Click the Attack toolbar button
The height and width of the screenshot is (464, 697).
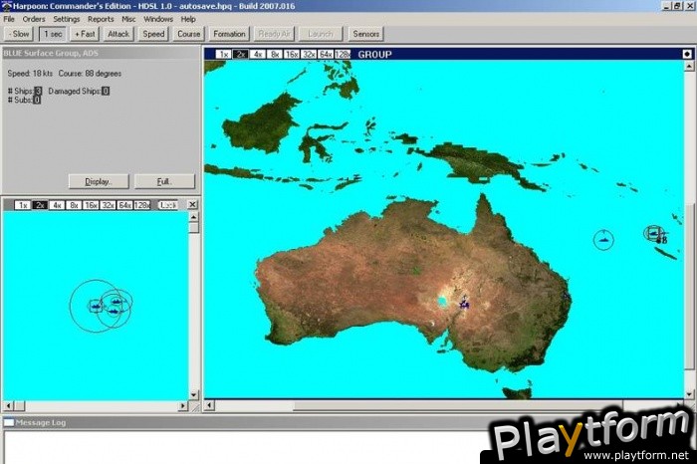(x=118, y=34)
